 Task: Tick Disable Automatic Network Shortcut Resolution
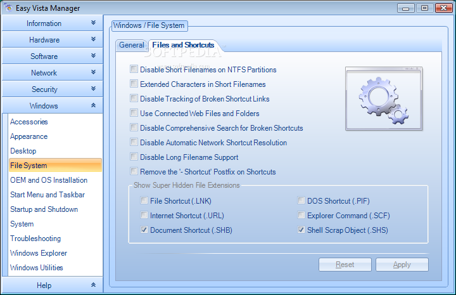[134, 142]
